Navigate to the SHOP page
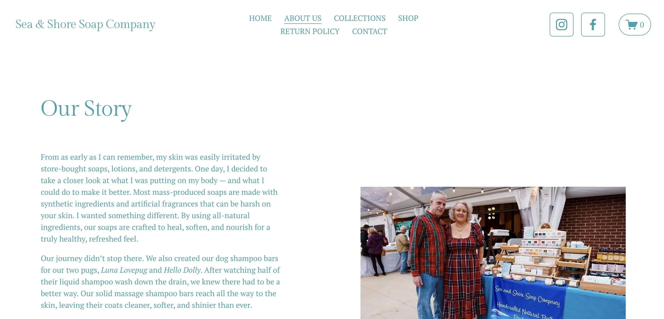 tap(408, 18)
